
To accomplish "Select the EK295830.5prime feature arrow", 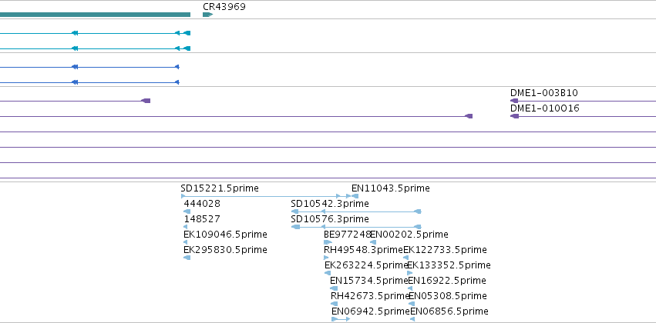I will pyautogui.click(x=187, y=258).
